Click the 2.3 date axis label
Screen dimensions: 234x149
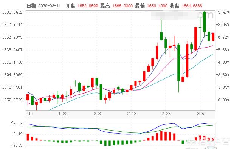coord(97,114)
